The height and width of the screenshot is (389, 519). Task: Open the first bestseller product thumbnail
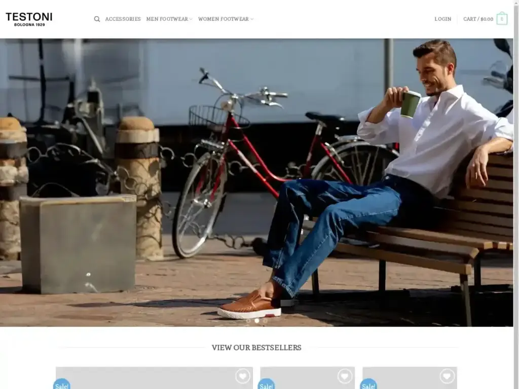tap(152, 379)
